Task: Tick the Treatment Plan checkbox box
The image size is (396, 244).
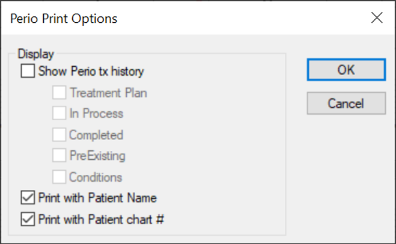Action: click(59, 93)
